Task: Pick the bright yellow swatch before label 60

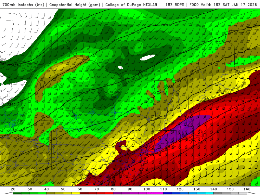Action: (x=76, y=193)
